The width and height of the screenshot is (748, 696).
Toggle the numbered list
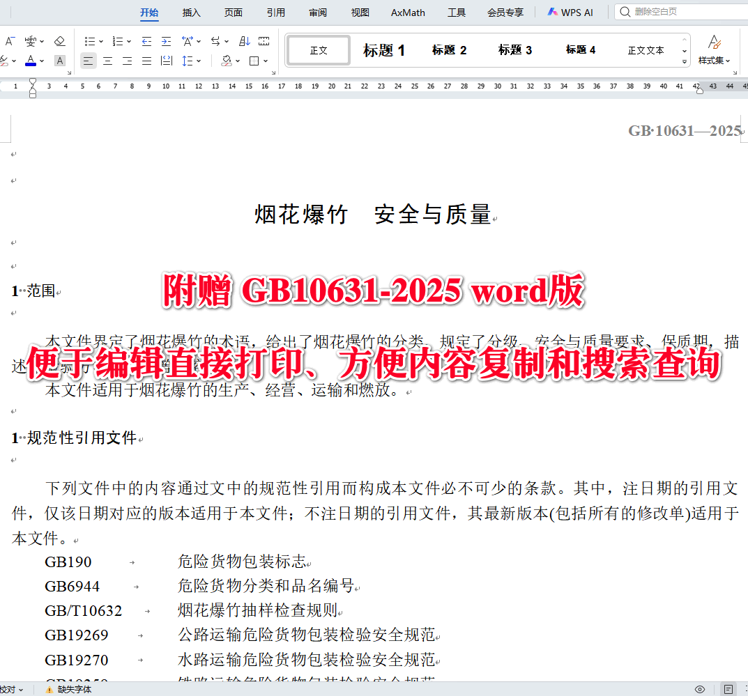coord(118,40)
